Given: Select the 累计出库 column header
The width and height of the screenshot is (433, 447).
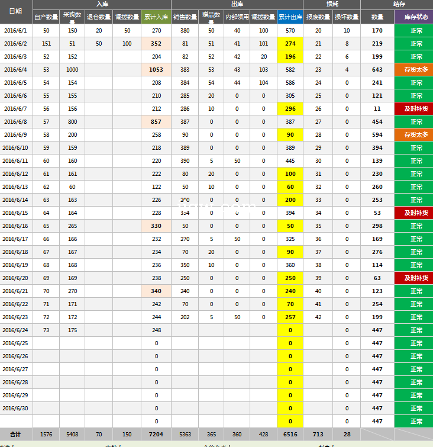Looking at the screenshot, I should (x=290, y=17).
